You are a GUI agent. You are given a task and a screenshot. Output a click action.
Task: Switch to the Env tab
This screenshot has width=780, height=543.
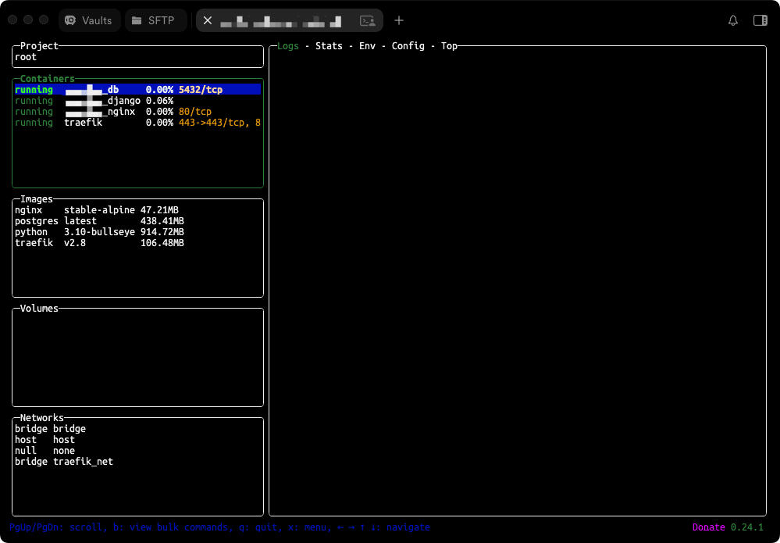coord(367,46)
